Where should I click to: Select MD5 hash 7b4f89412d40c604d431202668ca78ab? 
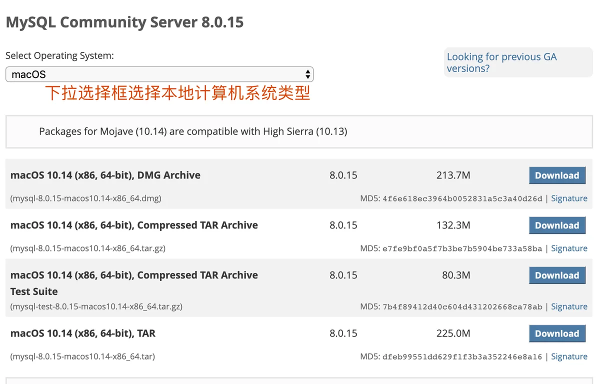[462, 306]
